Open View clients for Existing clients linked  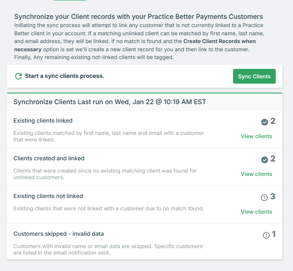[x=256, y=136]
